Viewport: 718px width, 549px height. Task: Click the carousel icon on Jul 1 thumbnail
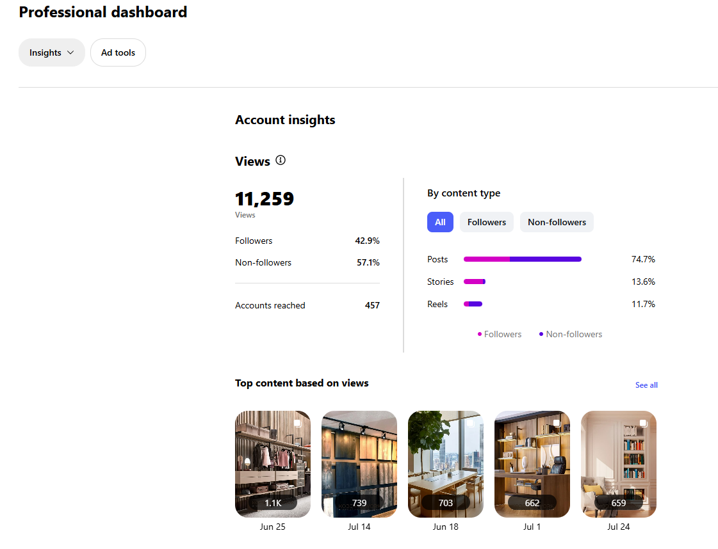pyautogui.click(x=557, y=423)
